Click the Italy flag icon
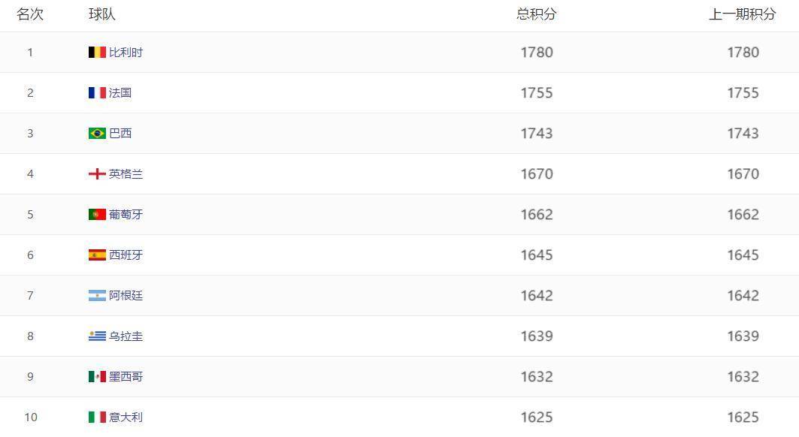 coord(97,417)
